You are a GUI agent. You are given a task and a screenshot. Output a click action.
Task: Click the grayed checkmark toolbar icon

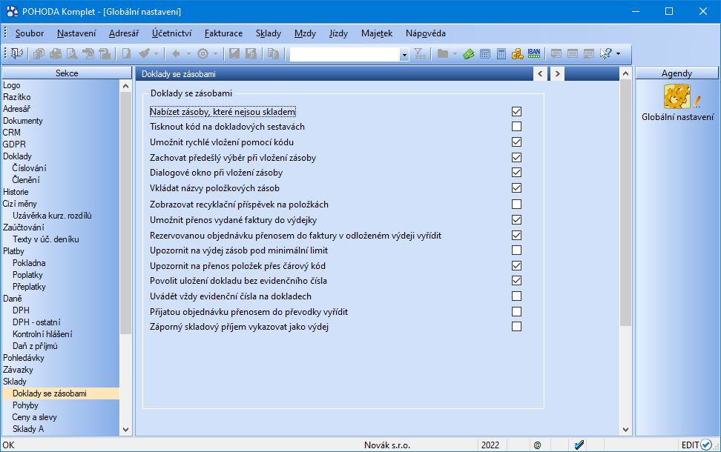point(145,54)
